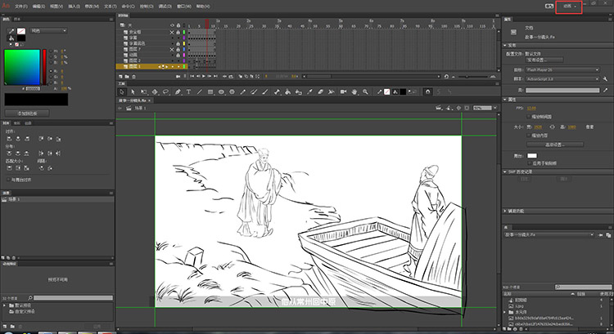Enable 与舞台对齐 checkbox in Align panel
Image resolution: width=614 pixels, height=334 pixels.
coord(9,180)
